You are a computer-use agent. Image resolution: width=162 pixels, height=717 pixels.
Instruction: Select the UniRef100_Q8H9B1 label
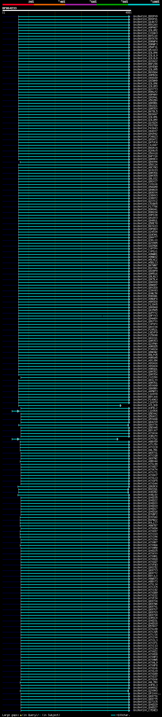(x=145, y=103)
